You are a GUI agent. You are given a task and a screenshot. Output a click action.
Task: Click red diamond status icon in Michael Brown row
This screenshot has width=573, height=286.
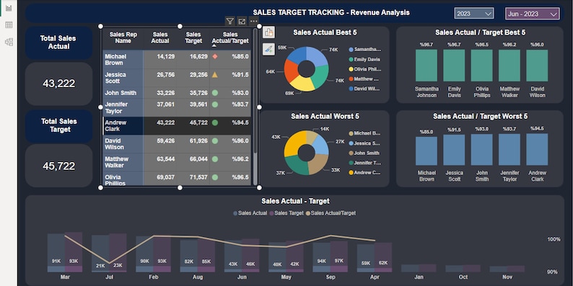(x=215, y=56)
